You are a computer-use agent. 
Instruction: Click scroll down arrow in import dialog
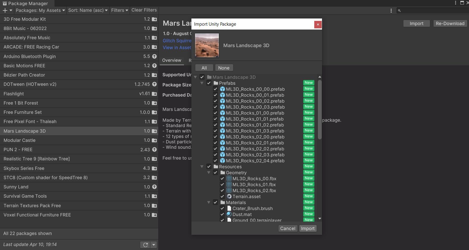(x=320, y=219)
